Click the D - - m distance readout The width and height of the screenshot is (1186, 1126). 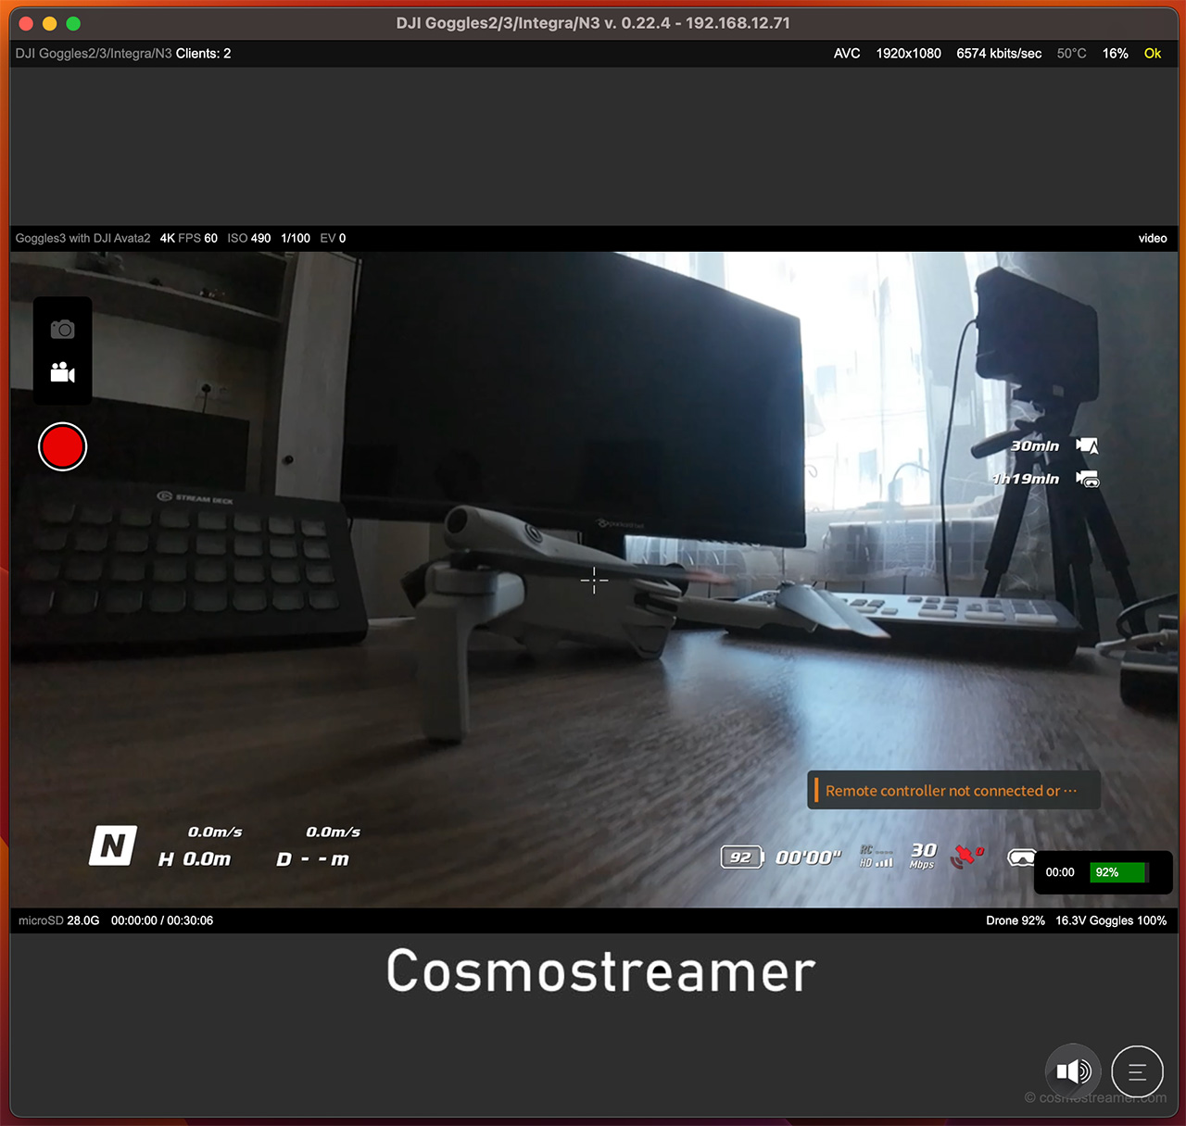click(x=313, y=859)
